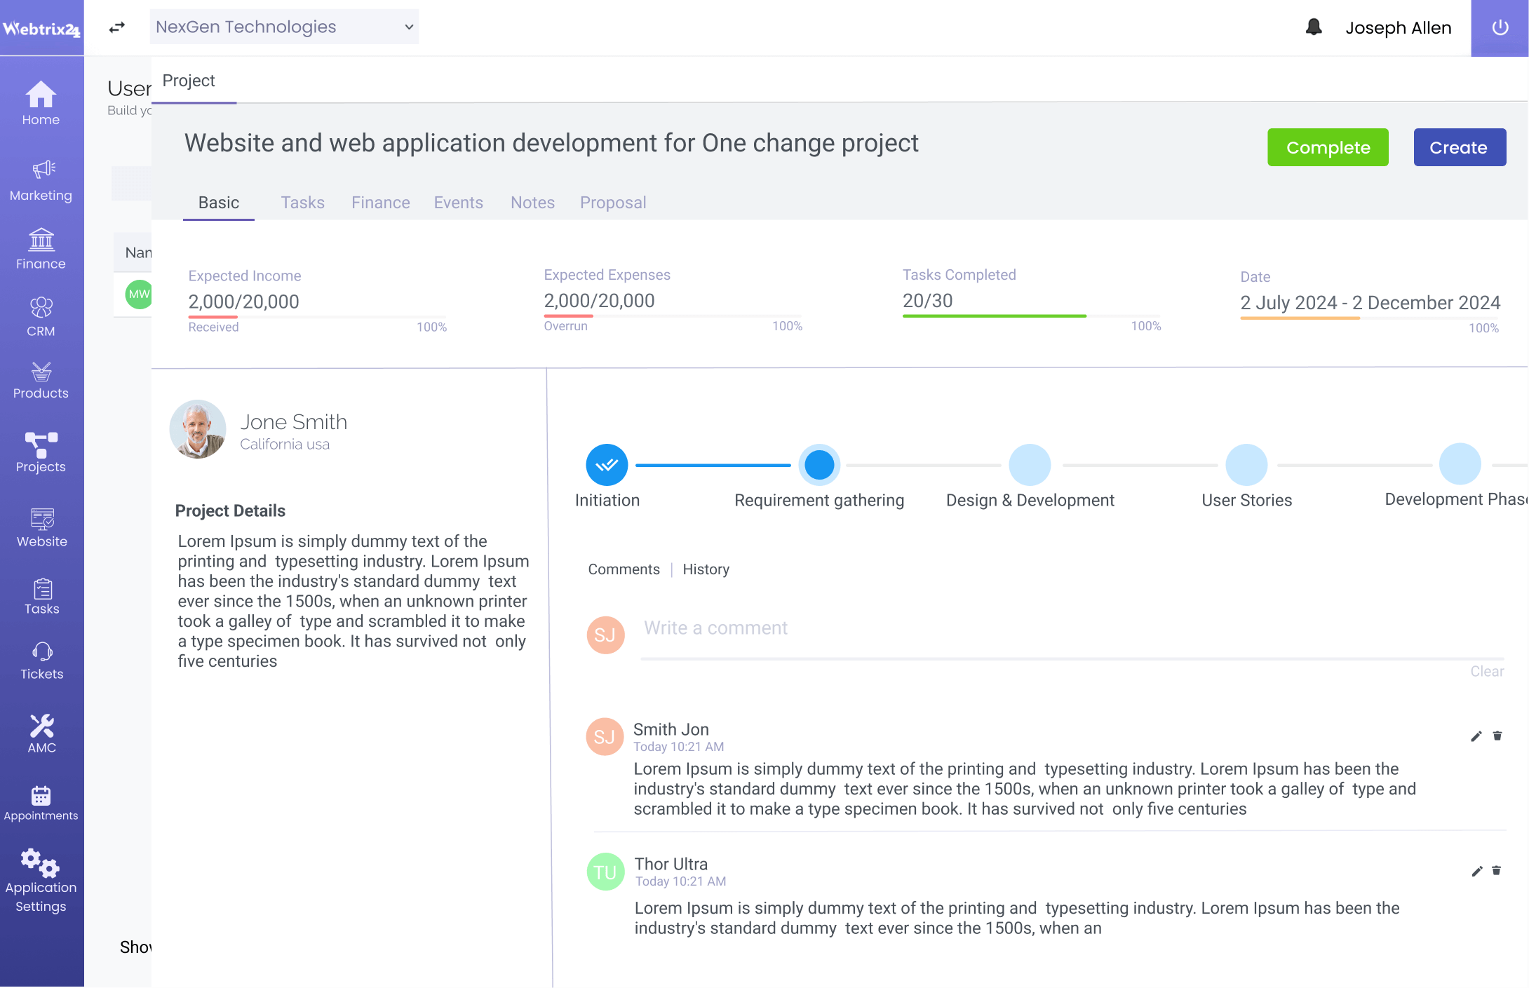Screen dimensions: 1529x988
Task: Click Complete button to finish project
Action: coord(1330,147)
